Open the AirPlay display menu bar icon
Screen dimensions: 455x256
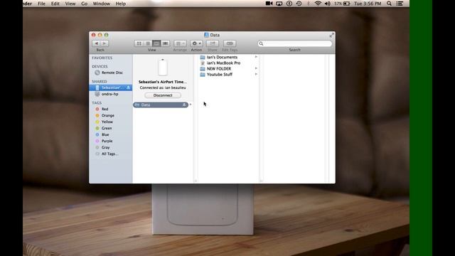(279, 4)
